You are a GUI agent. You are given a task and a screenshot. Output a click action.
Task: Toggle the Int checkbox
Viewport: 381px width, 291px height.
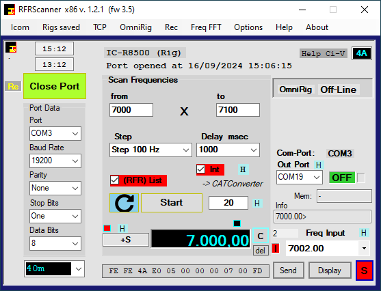201,169
